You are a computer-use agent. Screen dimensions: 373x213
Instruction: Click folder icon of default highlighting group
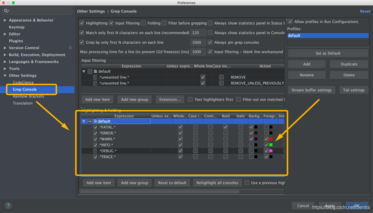[x=95, y=121]
